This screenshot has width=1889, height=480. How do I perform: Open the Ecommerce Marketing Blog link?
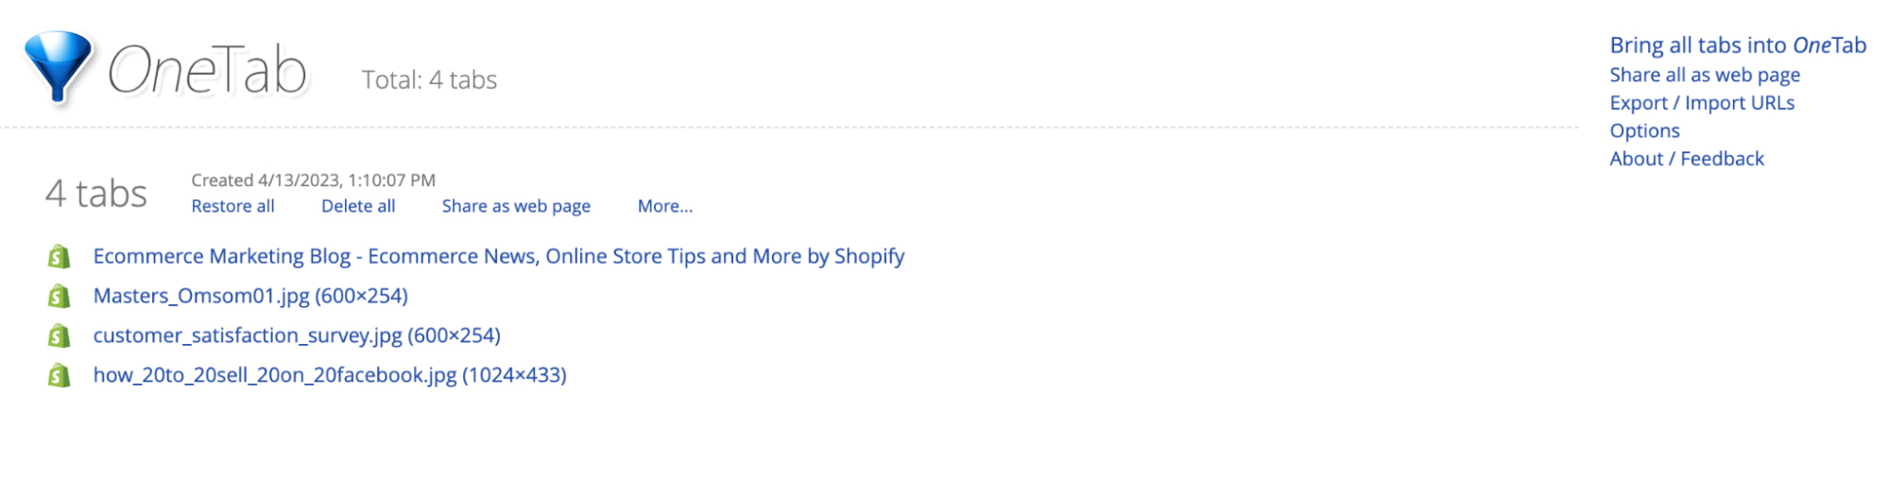(498, 256)
